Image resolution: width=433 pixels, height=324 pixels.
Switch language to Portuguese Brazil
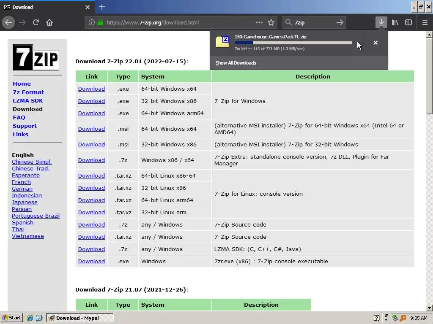click(x=36, y=216)
